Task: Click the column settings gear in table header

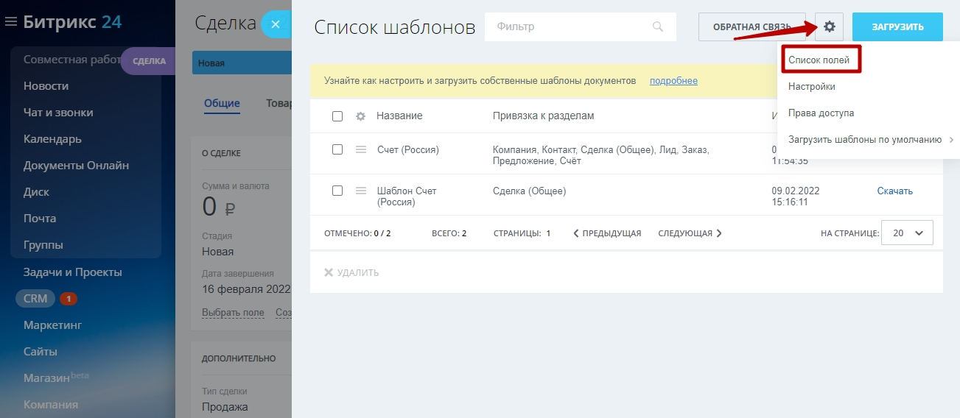Action: pos(360,116)
